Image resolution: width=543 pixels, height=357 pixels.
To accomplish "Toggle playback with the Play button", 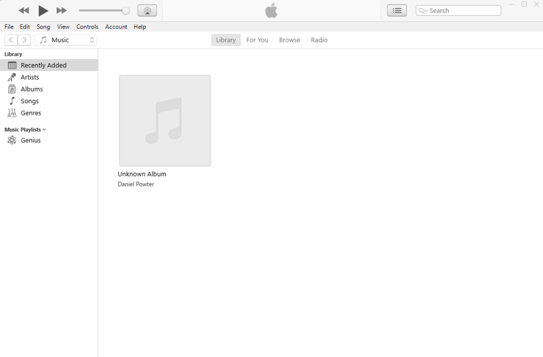I will [x=43, y=10].
